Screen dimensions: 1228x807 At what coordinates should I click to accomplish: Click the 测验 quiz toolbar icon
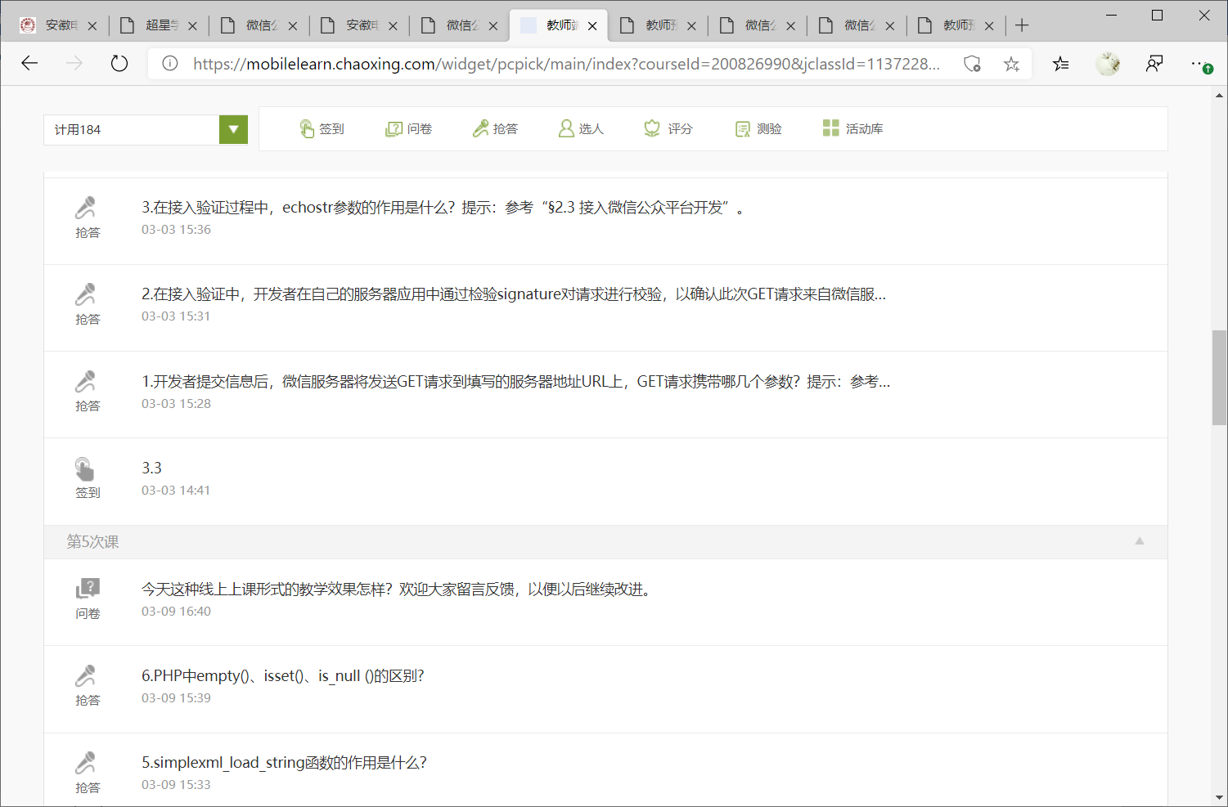tap(758, 129)
